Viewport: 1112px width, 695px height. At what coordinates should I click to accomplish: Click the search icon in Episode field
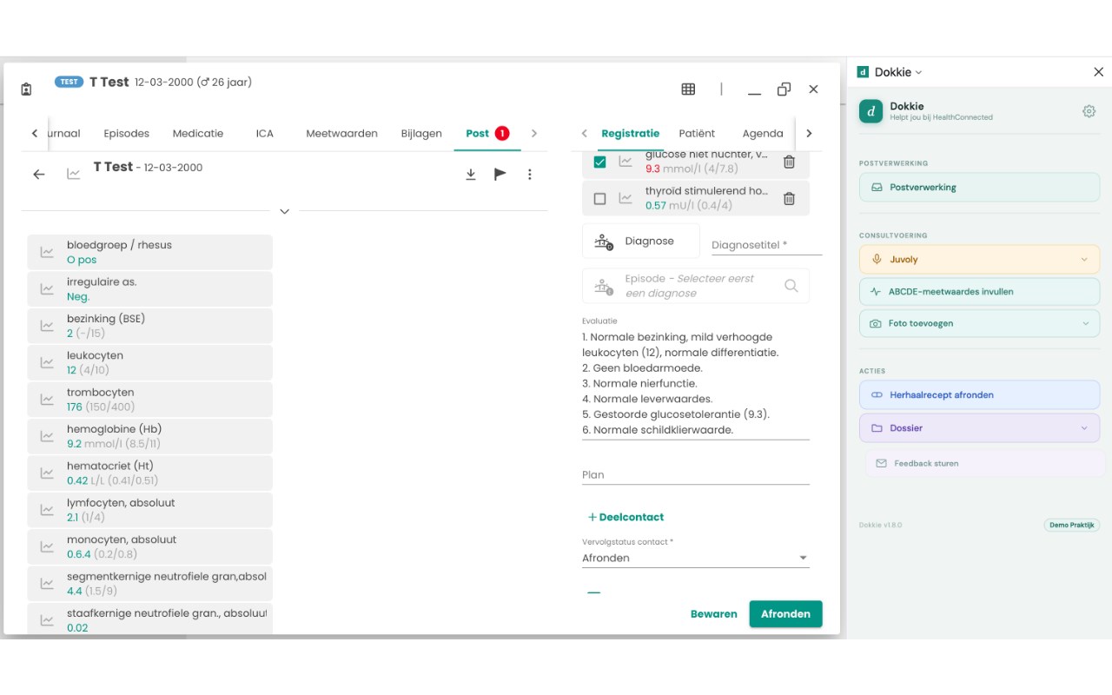click(x=791, y=286)
